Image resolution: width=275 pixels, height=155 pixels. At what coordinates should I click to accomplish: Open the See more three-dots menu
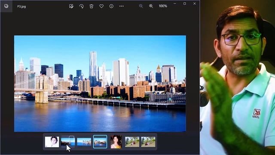(x=121, y=6)
